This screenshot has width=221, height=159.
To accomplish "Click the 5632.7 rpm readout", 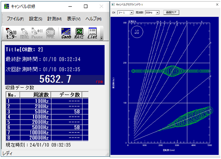I will coord(55,79).
